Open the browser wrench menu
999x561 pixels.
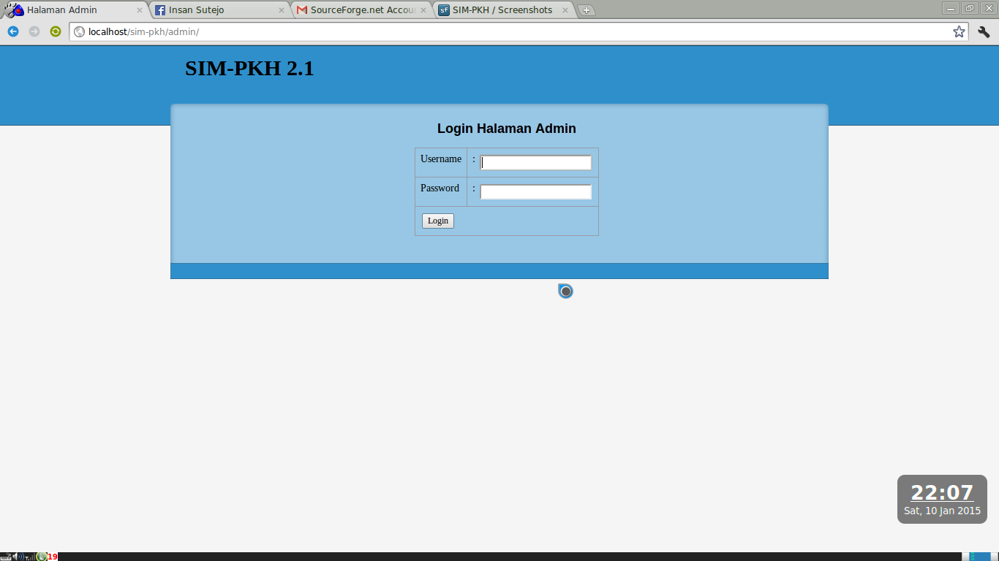pos(984,32)
